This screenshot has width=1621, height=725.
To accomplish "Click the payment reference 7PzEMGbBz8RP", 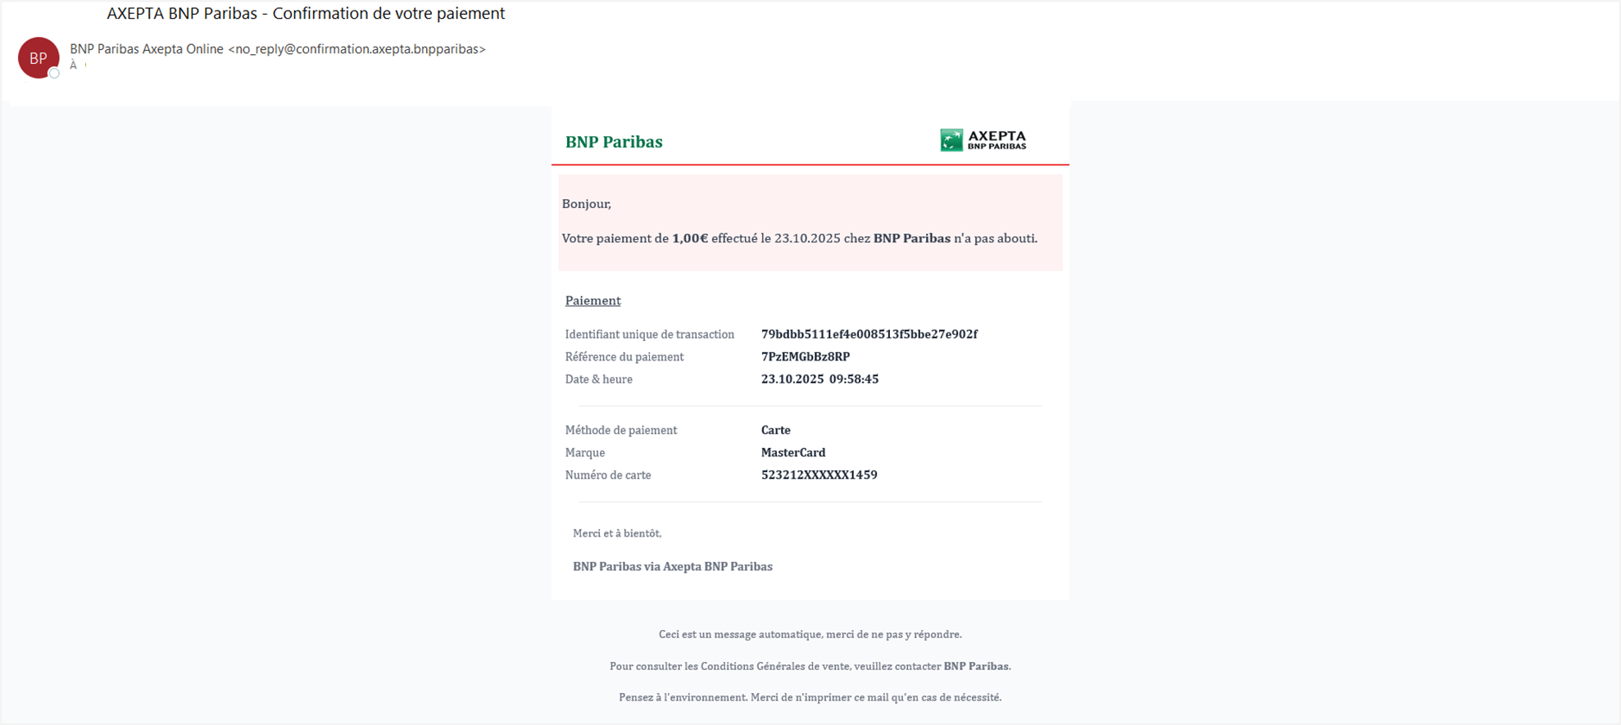I will [x=805, y=356].
